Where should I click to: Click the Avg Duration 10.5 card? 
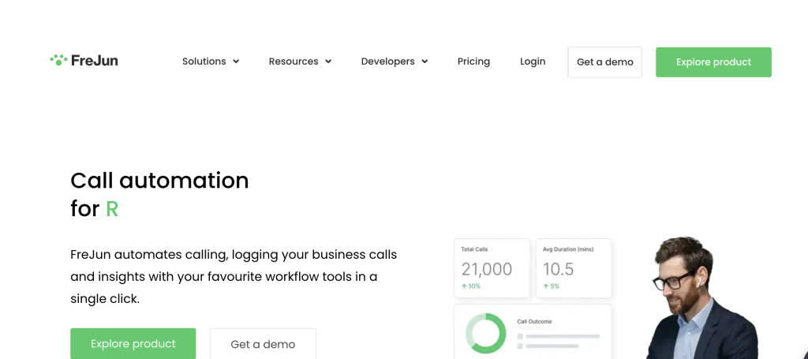574,267
